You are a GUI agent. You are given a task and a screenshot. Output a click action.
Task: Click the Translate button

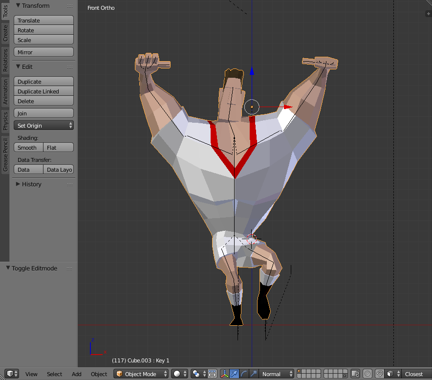click(43, 21)
